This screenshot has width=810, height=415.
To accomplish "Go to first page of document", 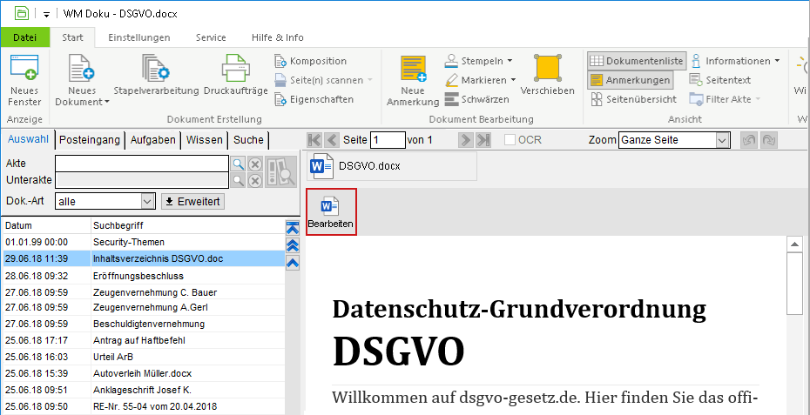I will [314, 140].
